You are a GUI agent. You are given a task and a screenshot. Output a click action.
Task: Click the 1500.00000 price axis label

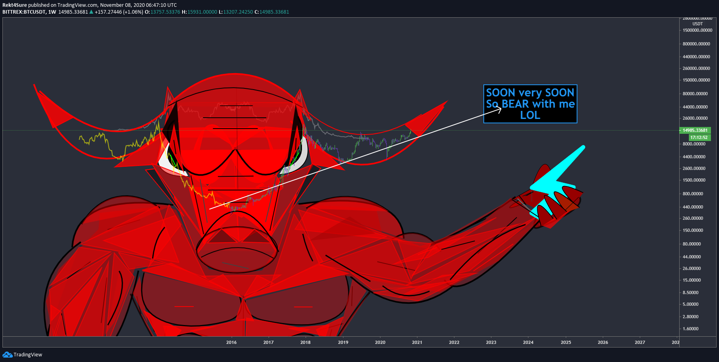point(694,180)
